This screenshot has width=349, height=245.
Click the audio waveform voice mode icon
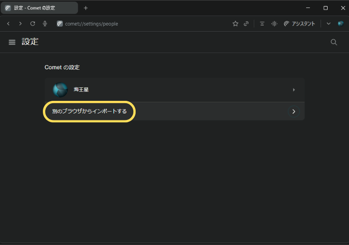[x=274, y=24]
